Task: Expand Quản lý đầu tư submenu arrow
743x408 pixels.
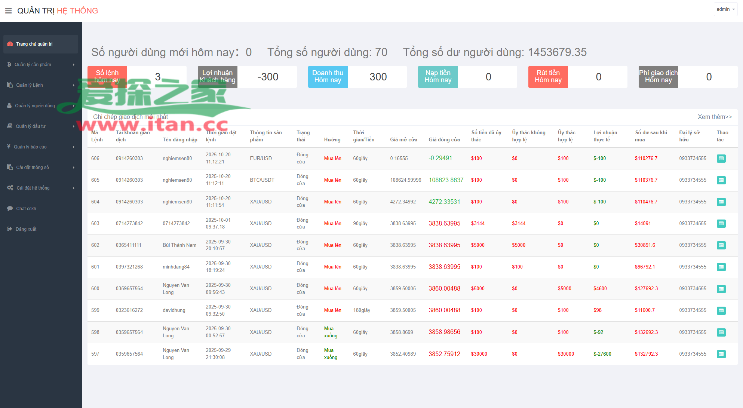Action: tap(74, 126)
